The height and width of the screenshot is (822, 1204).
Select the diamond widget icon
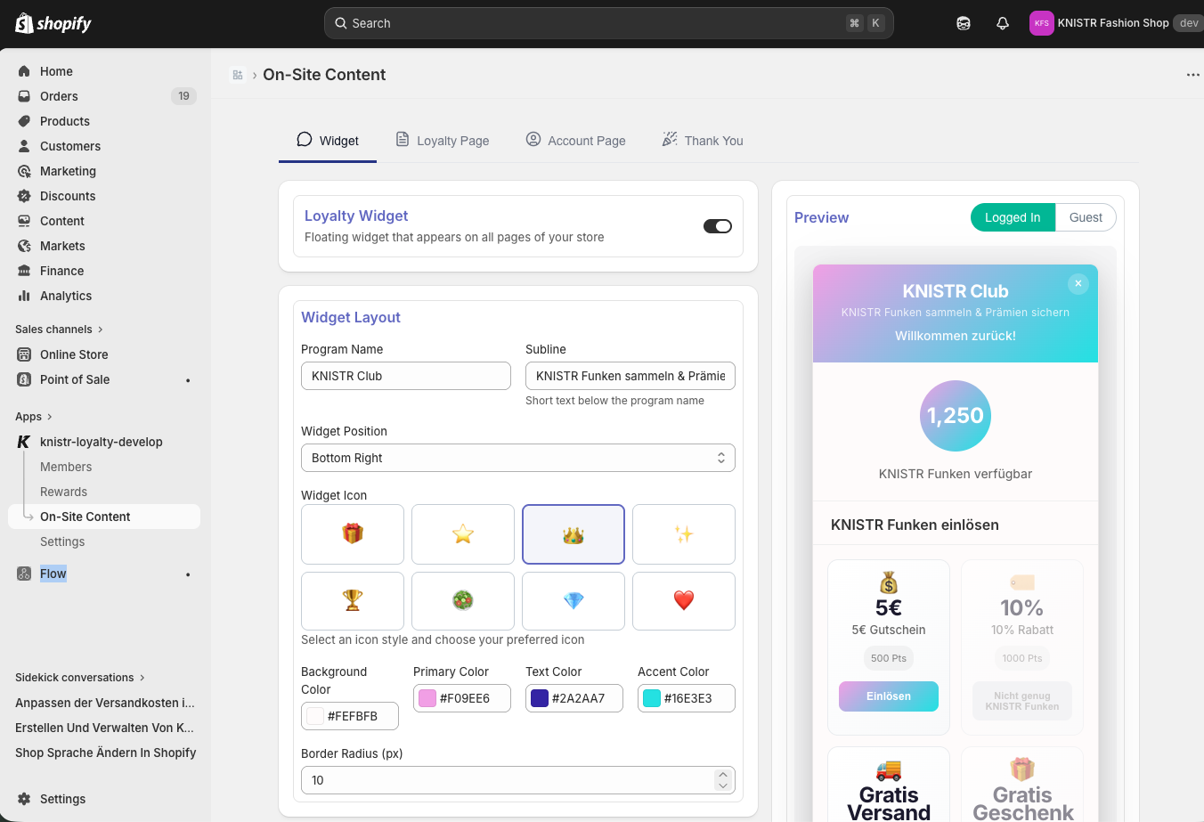click(x=574, y=601)
